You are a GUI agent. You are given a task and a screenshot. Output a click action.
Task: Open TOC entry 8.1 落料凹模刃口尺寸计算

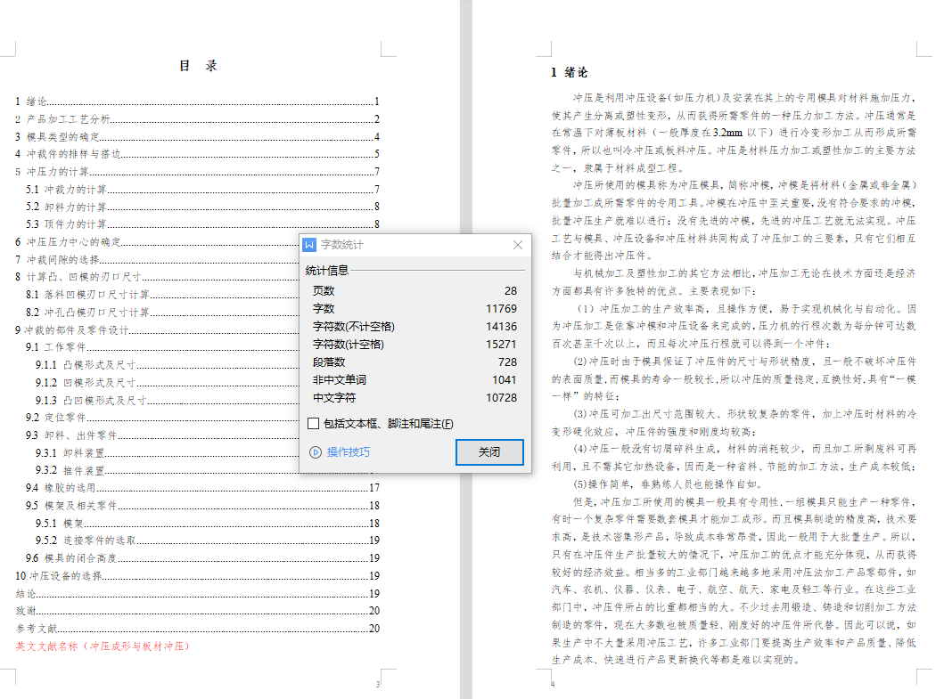point(161,295)
